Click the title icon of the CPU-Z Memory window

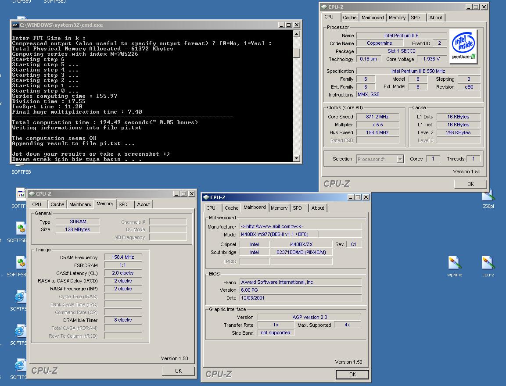[x=32, y=194]
